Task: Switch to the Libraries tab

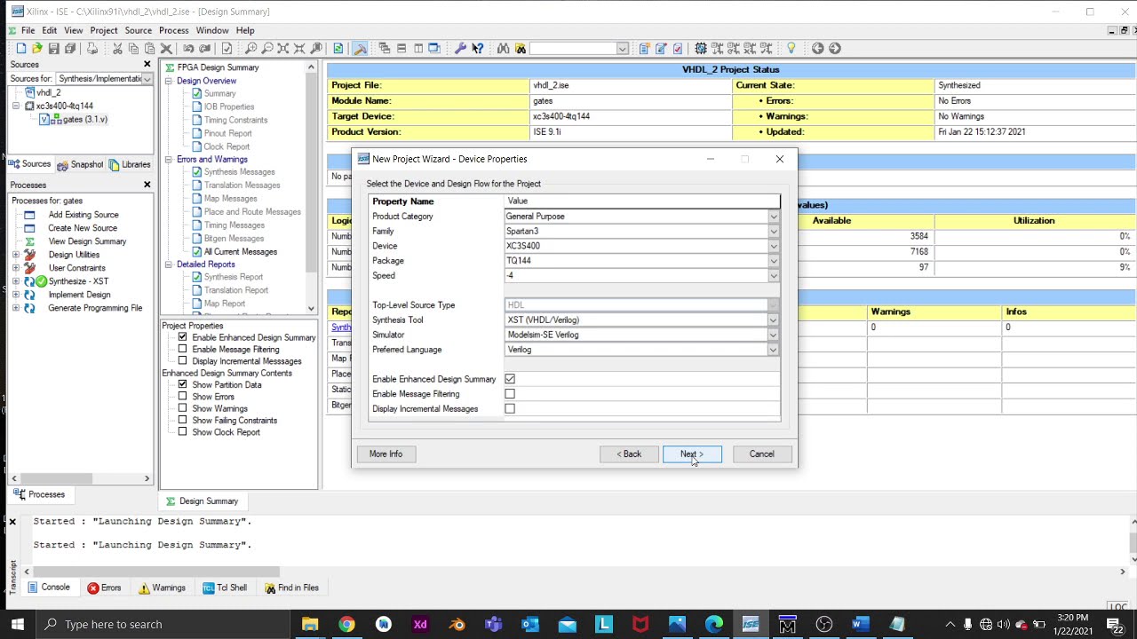Action: coord(130,164)
